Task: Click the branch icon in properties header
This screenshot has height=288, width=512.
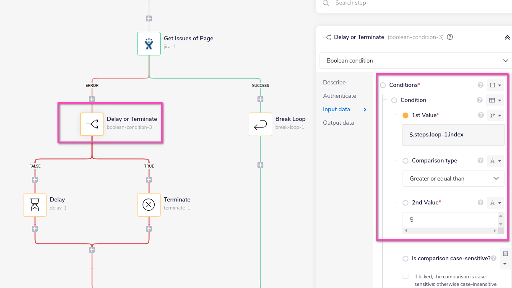Action: click(327, 37)
